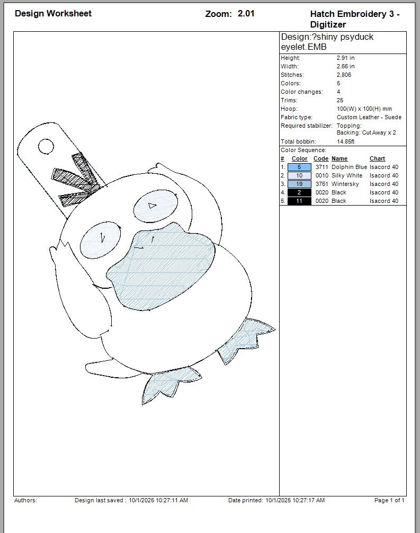Click the duck's bill fill in the preview
Screen dimensions: 420x533
160,266
